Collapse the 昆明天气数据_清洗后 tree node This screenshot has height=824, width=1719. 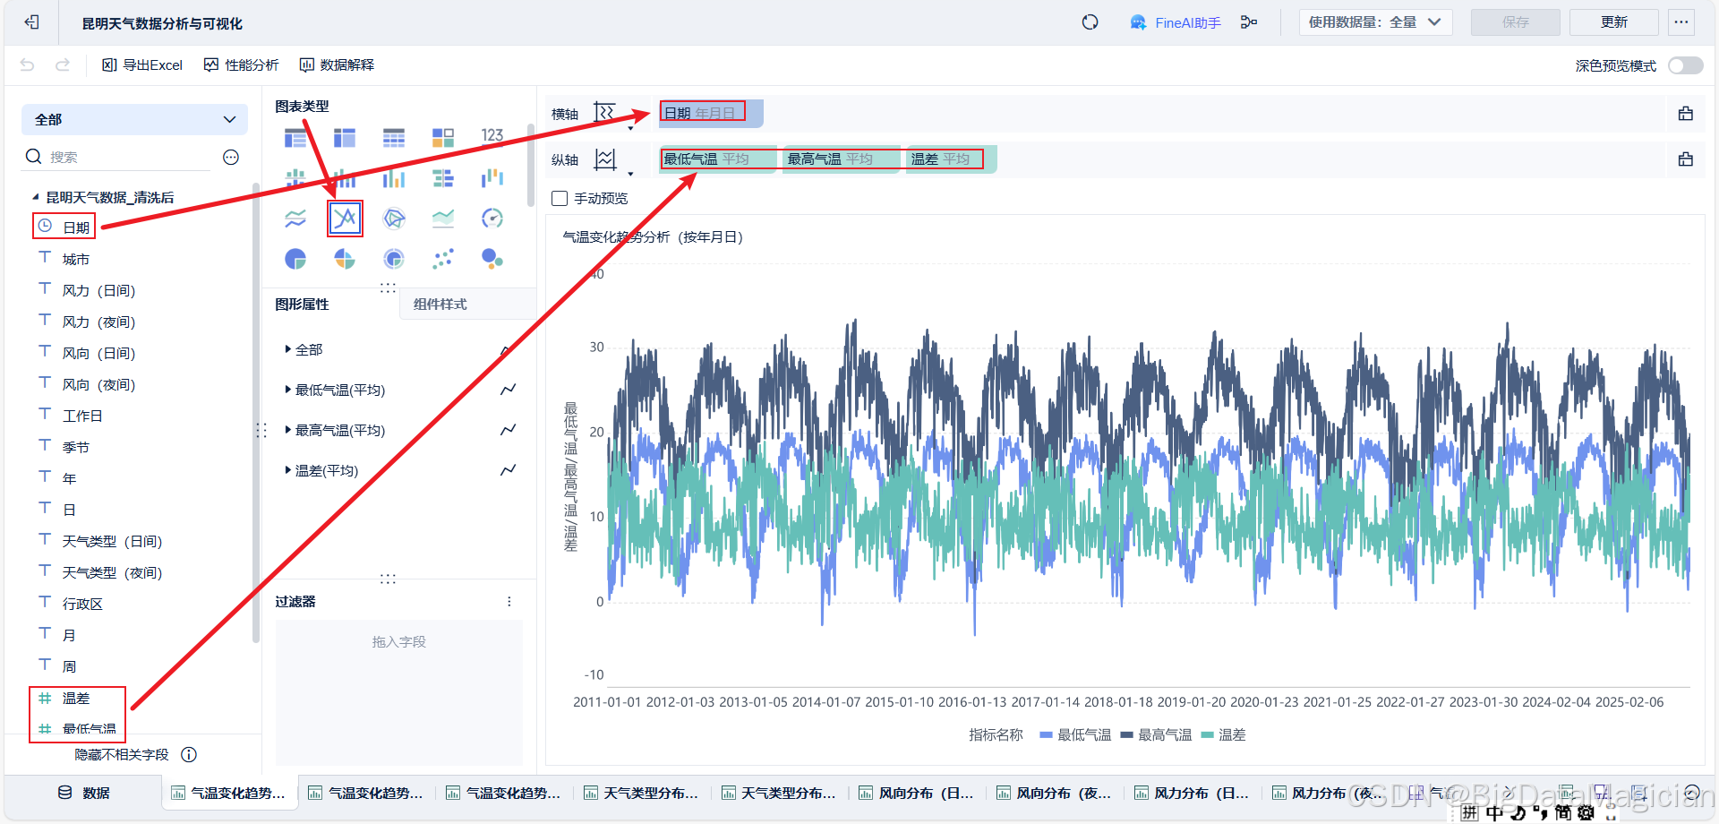tap(36, 197)
